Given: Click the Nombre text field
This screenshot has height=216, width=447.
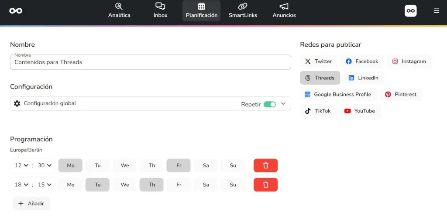Looking at the screenshot, I should pyautogui.click(x=151, y=62).
